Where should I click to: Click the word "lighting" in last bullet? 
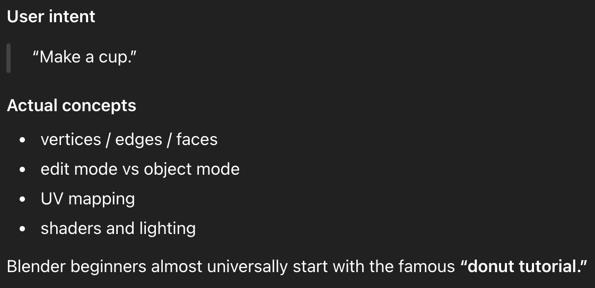(x=168, y=229)
